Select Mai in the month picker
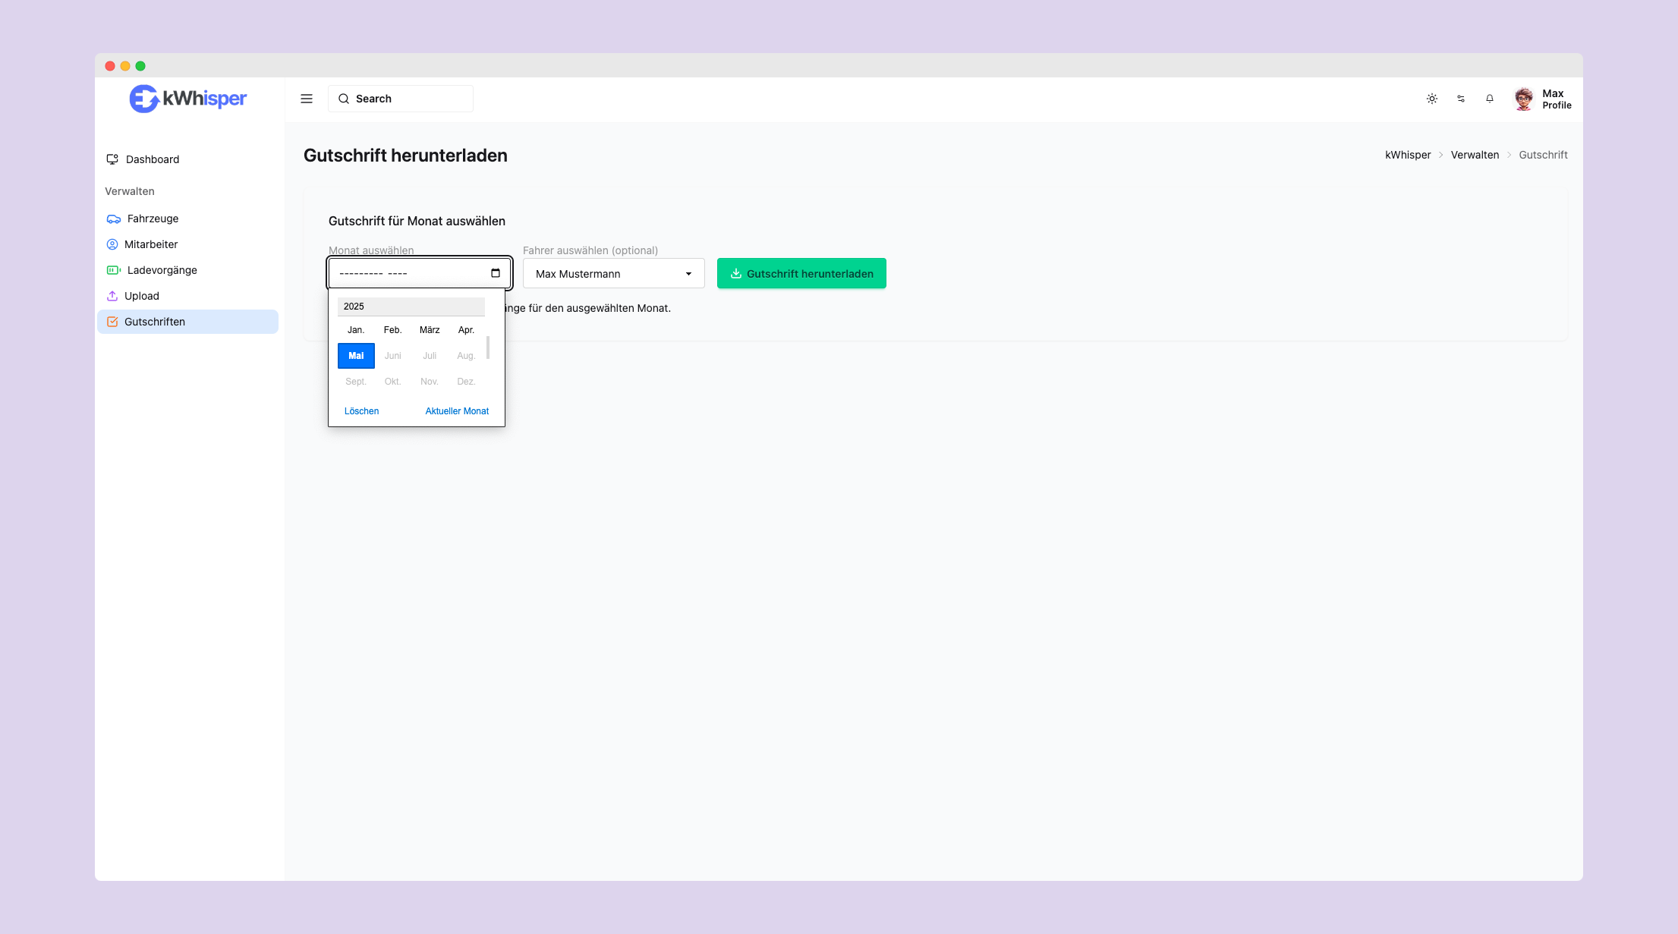Viewport: 1678px width, 934px height. pos(356,355)
